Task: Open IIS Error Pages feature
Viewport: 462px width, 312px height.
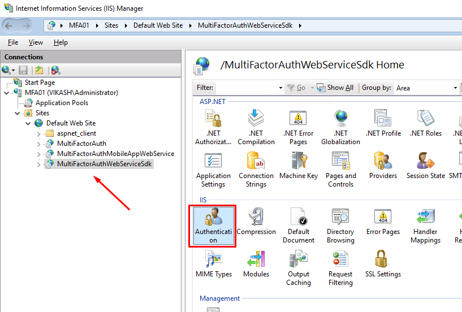Action: point(383,222)
